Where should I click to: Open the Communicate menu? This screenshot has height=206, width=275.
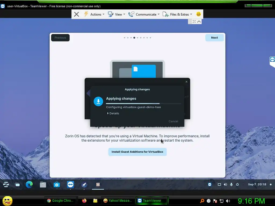[x=144, y=14]
